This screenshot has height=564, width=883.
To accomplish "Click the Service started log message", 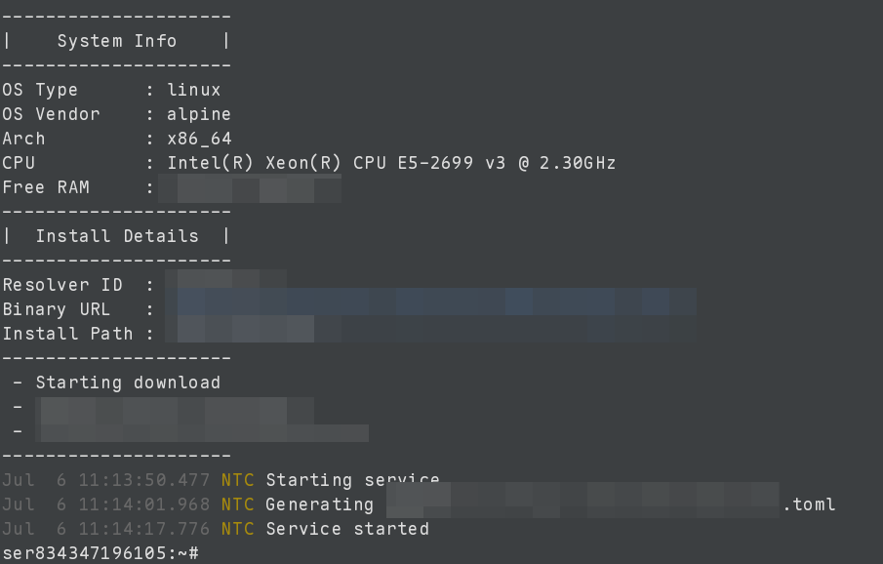I will pos(347,529).
